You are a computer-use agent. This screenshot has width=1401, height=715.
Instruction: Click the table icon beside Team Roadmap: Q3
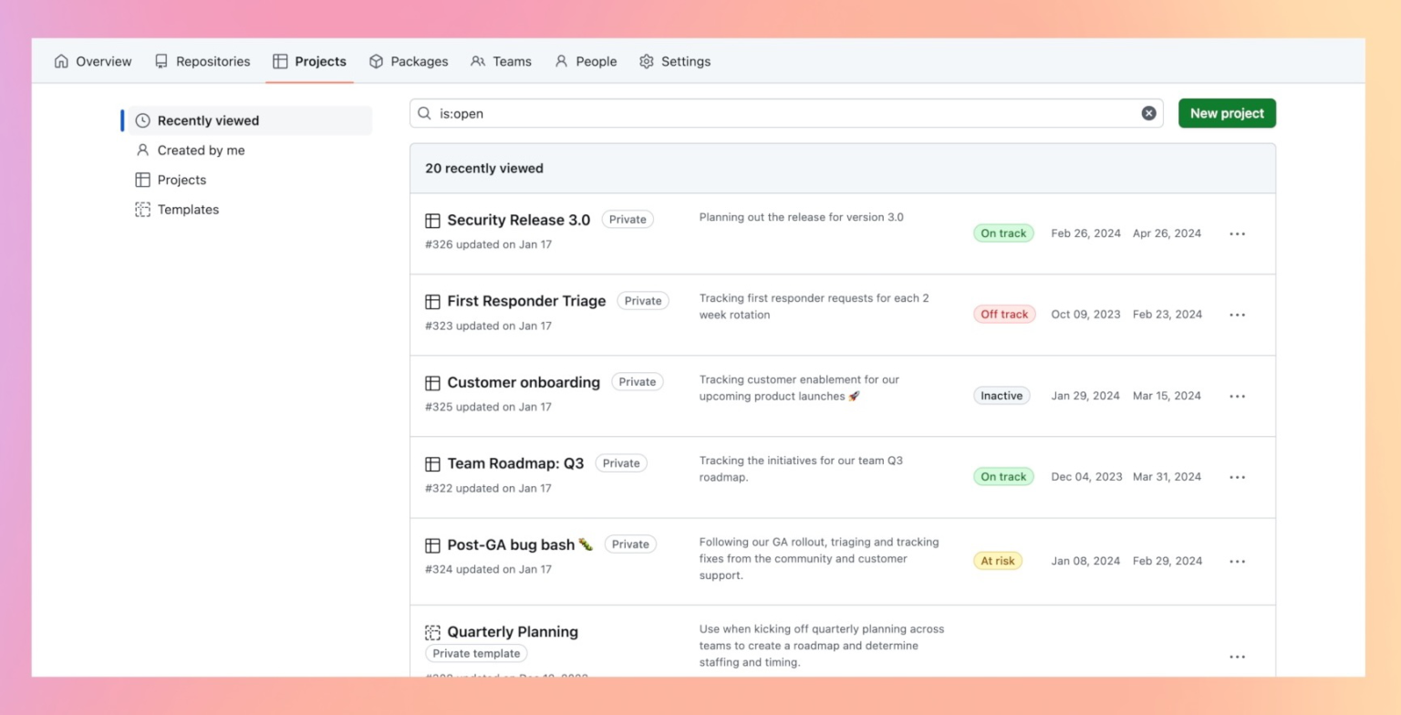coord(432,464)
